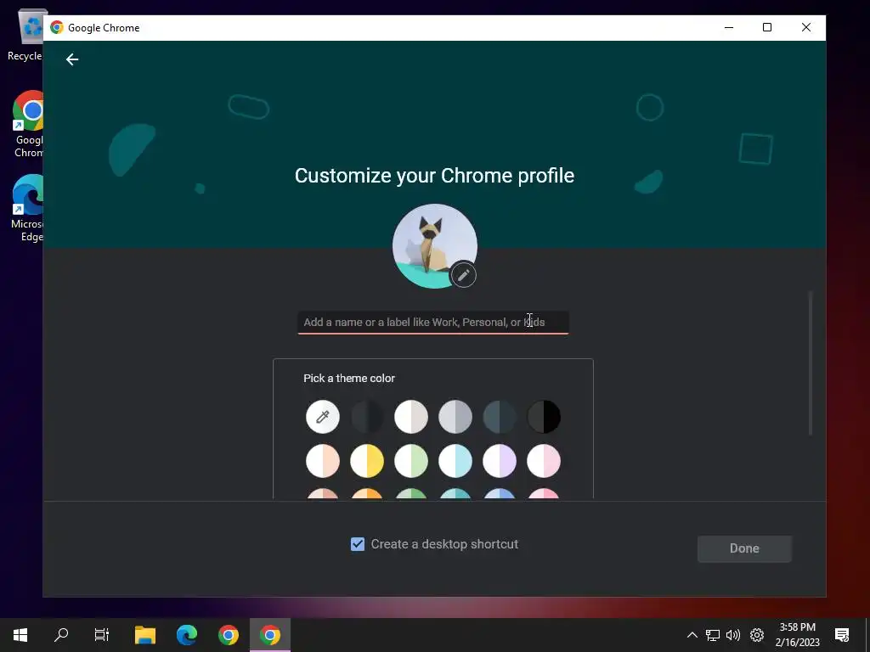Click the origami cat profile avatar
870x652 pixels.
coord(434,245)
